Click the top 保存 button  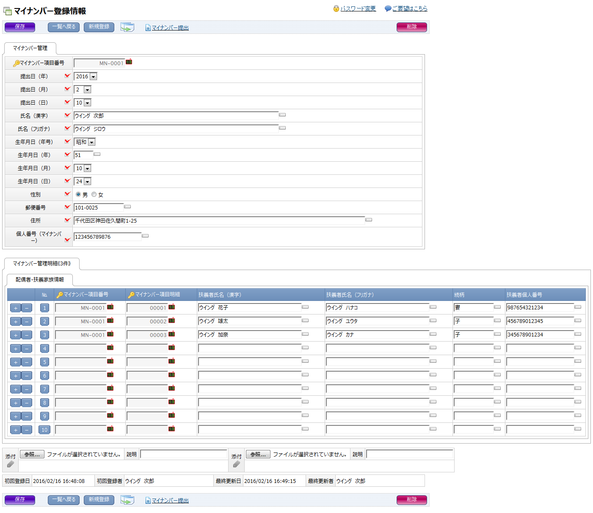[20, 27]
